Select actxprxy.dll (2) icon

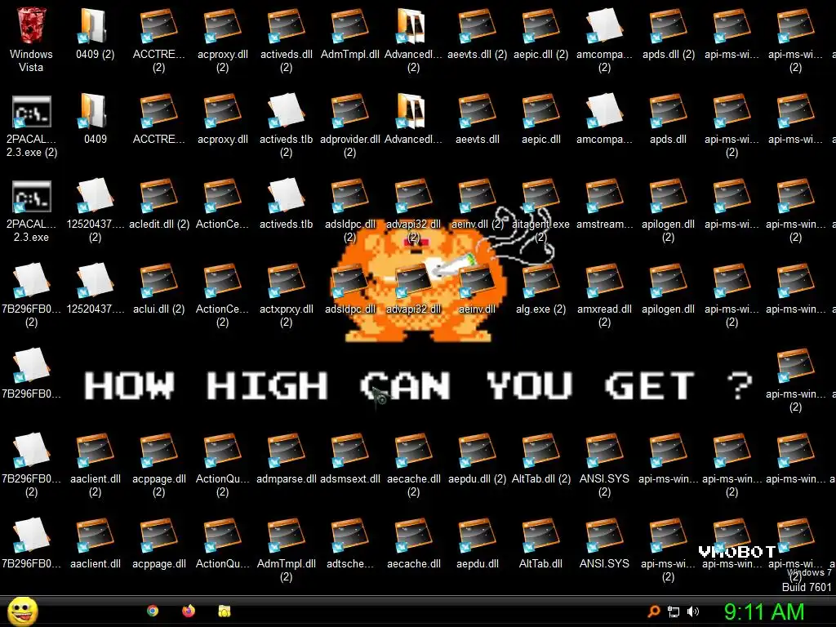click(287, 280)
